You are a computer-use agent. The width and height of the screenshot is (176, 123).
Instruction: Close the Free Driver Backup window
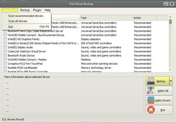tap(172, 4)
